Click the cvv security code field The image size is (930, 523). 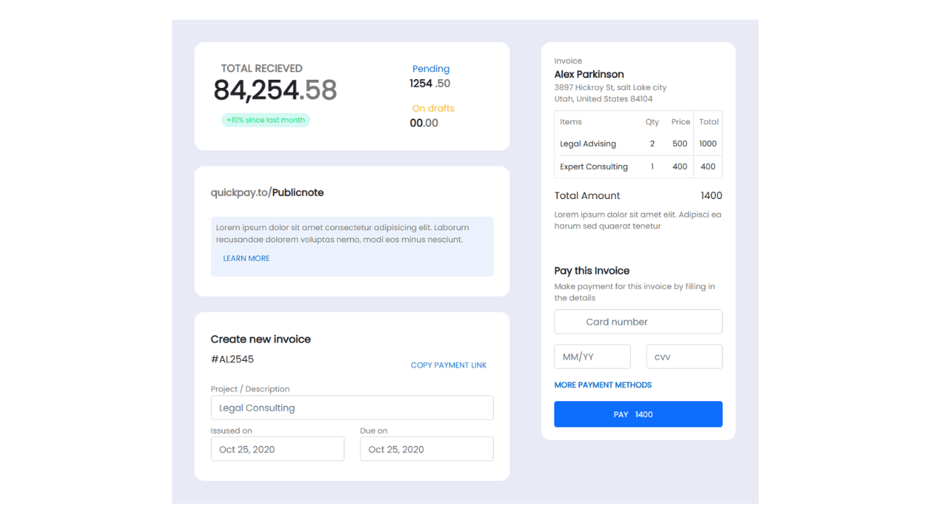[x=684, y=357]
